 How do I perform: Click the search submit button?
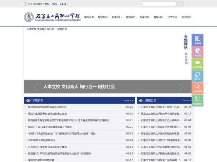(180, 4)
